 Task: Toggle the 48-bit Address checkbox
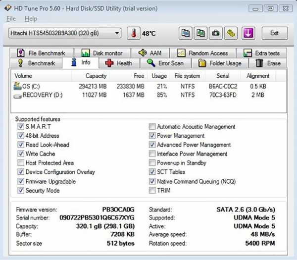point(21,136)
